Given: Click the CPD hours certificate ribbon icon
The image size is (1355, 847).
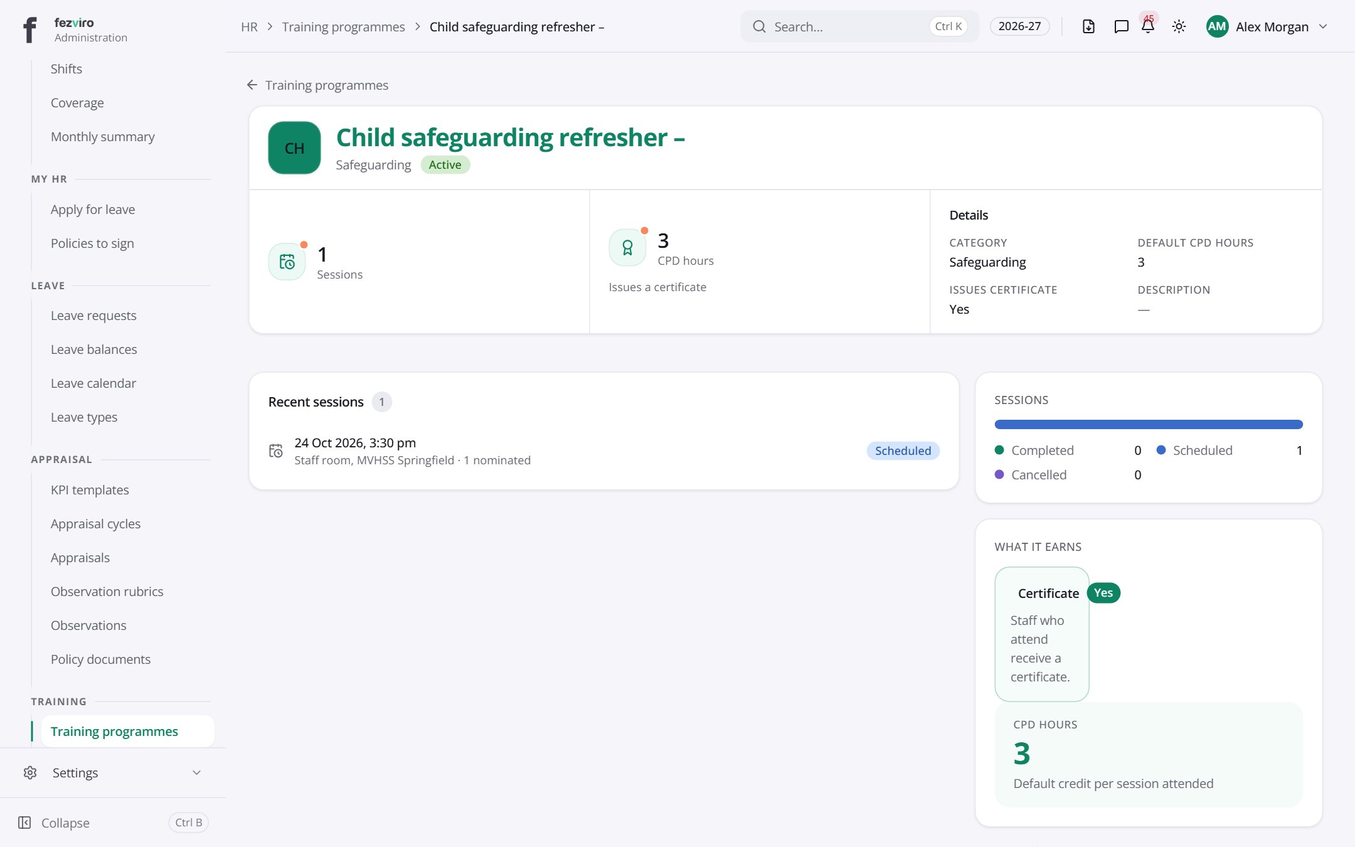Looking at the screenshot, I should click(x=627, y=248).
